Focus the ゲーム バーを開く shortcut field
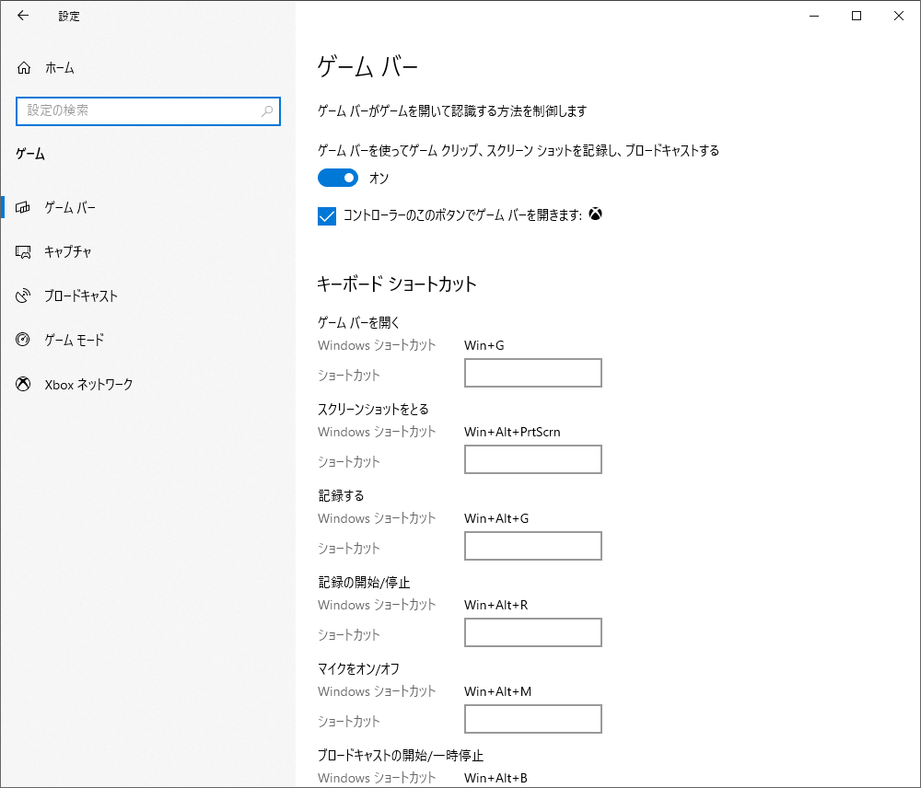This screenshot has width=921, height=788. (x=532, y=373)
